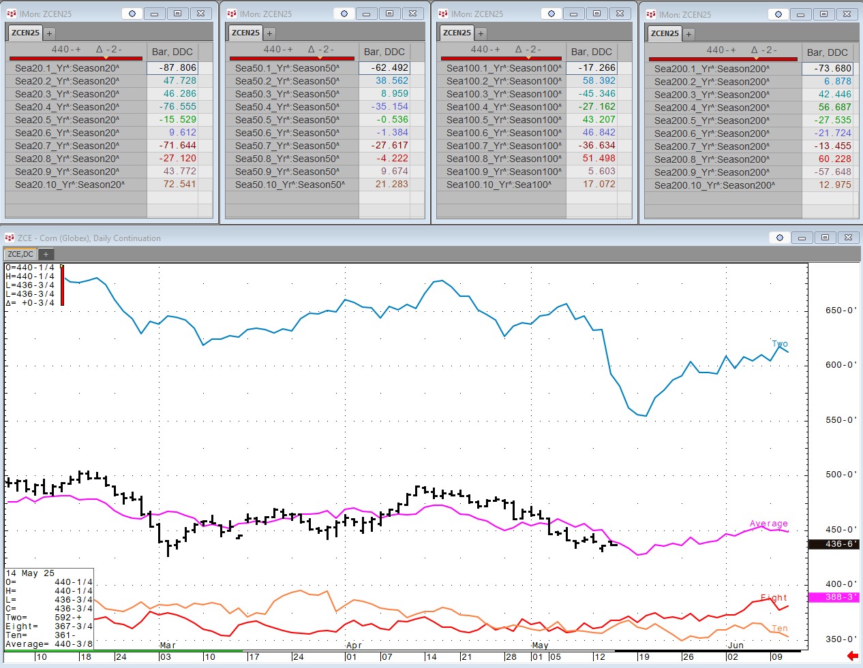Screen dimensions: 863x668
Task: Select the ZCE,DC chart tab
Action: [20, 254]
